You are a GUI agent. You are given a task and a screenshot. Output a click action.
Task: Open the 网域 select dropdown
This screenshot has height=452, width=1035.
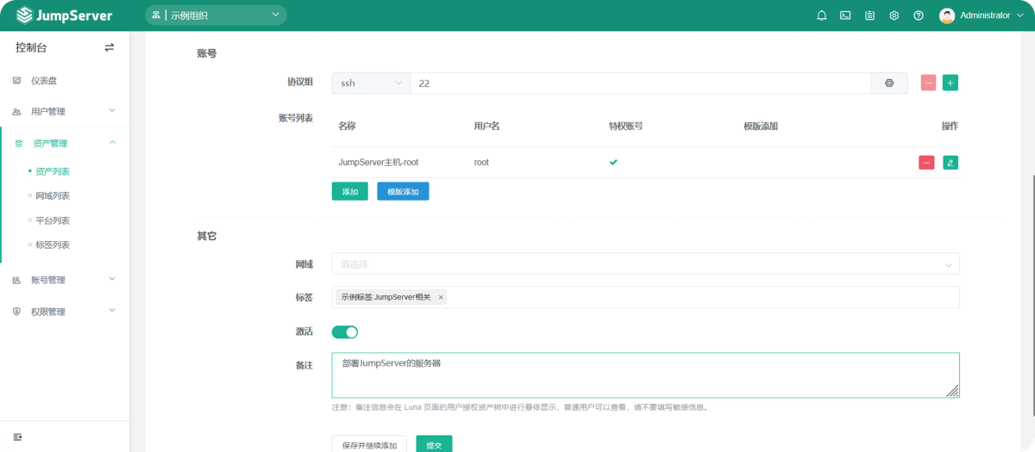(645, 264)
